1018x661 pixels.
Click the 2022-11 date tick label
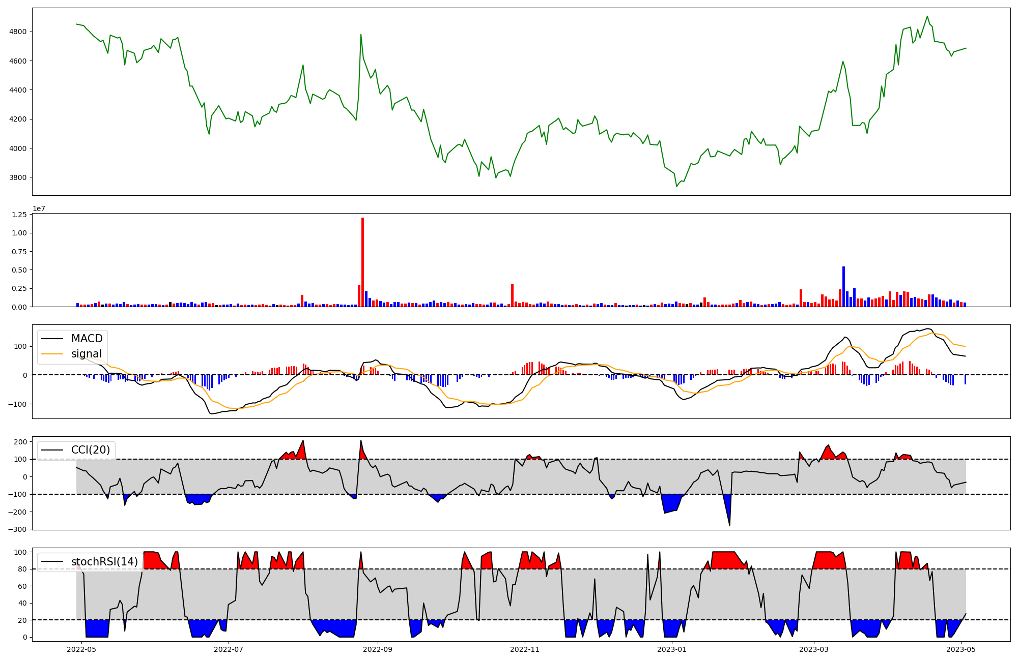tap(525, 649)
